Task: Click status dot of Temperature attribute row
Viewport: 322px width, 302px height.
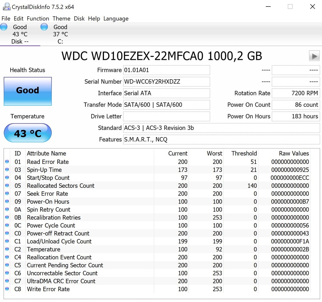Action: (x=7, y=249)
